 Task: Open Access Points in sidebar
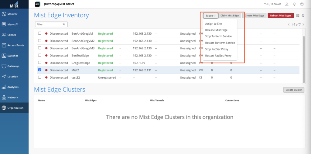(x=14, y=45)
